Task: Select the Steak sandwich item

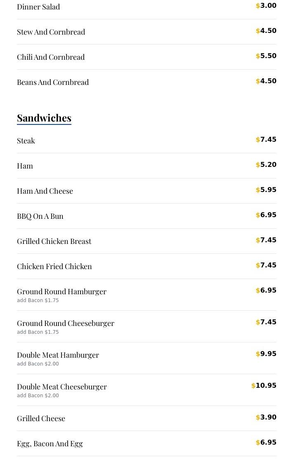Action: (x=26, y=141)
